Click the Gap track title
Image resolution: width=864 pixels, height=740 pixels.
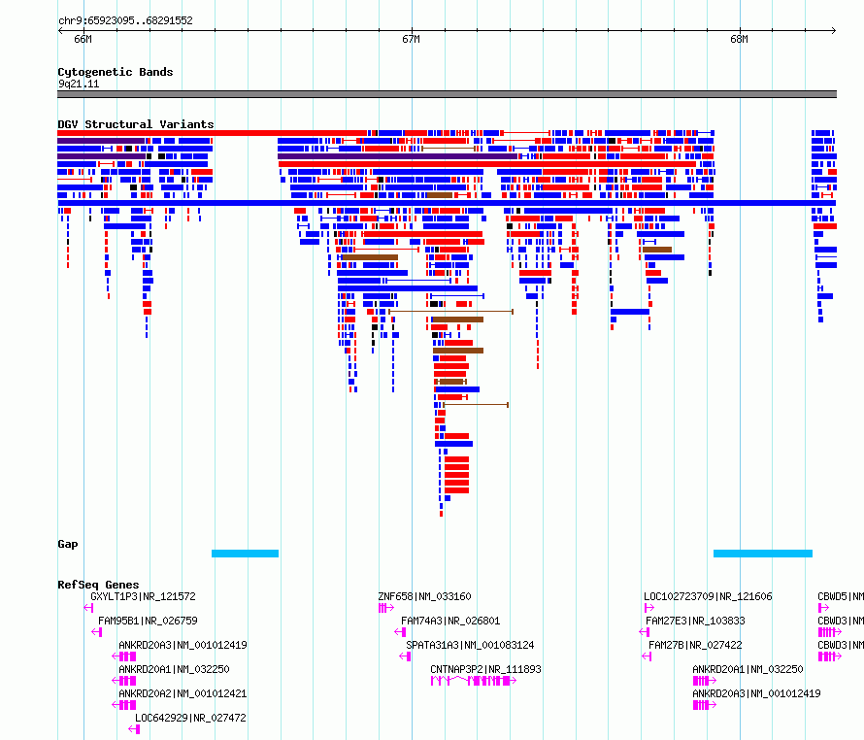coord(68,544)
